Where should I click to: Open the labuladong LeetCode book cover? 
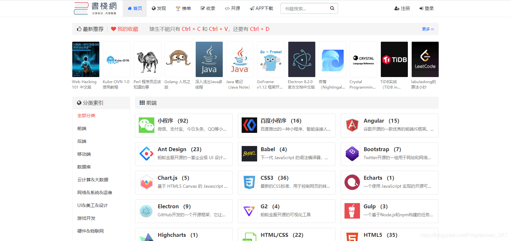click(x=425, y=59)
